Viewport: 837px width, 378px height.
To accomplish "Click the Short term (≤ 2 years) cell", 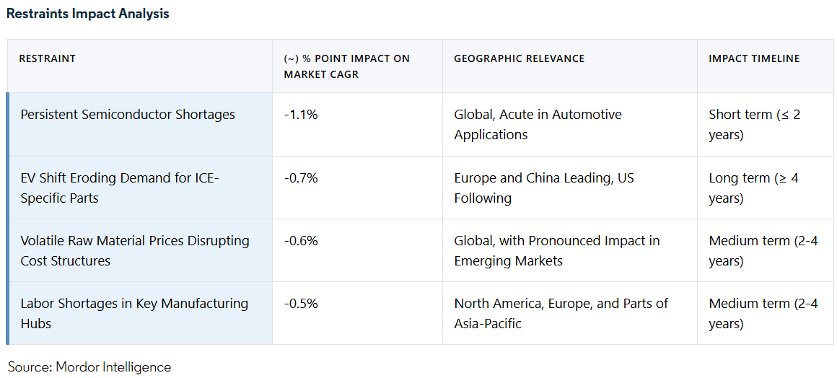I will coord(754,124).
